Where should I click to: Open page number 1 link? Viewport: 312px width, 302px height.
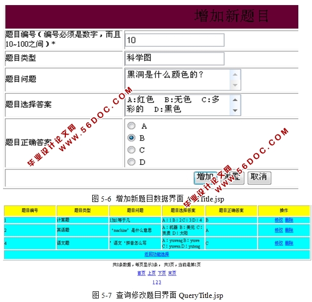pos(153,282)
